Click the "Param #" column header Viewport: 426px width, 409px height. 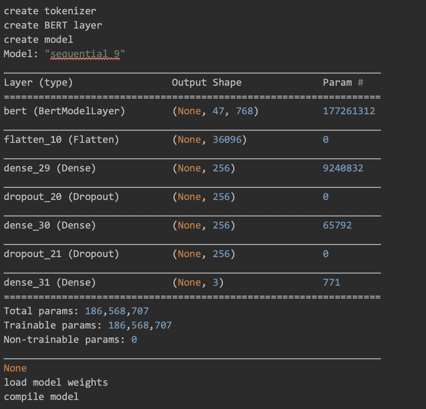343,82
